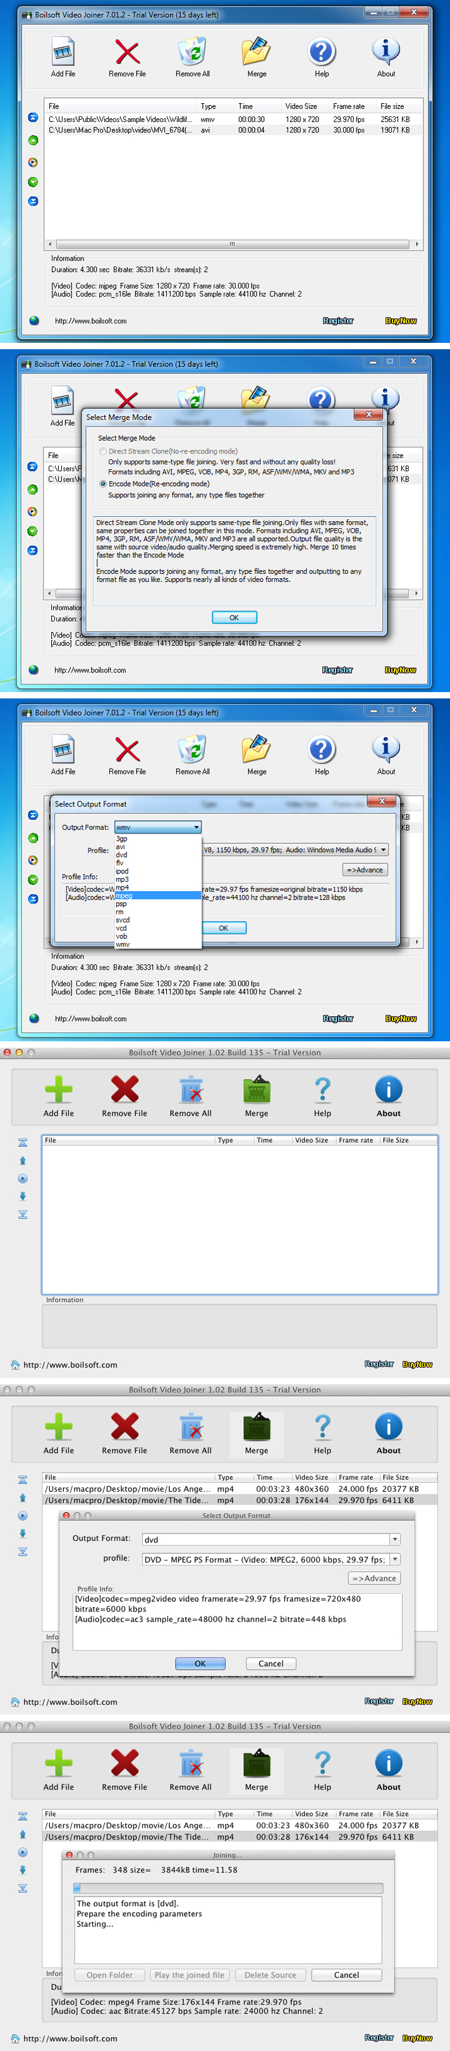The width and height of the screenshot is (450, 2051).
Task: Pick svcd from the output format list
Action: click(x=123, y=920)
